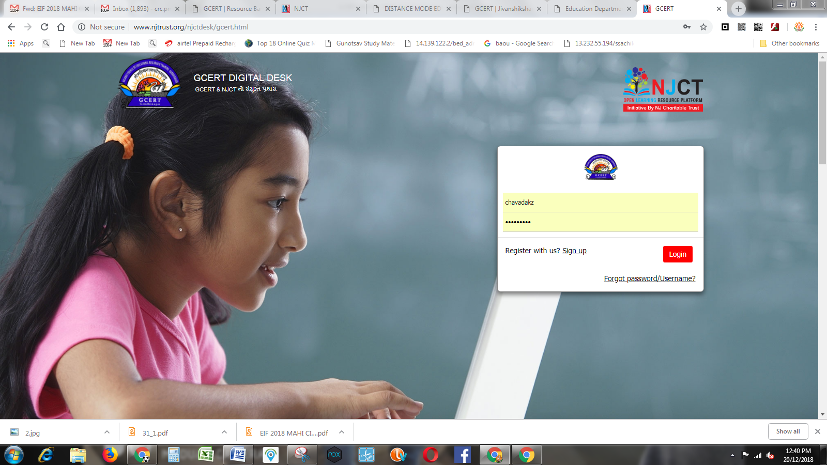Open Facebook app from taskbar
The image size is (827, 465).
click(463, 455)
